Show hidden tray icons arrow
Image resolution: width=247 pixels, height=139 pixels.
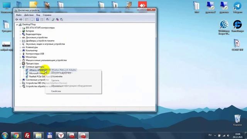pyautogui.click(x=215, y=136)
